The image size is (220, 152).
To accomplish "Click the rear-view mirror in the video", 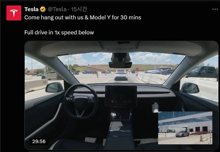I will click(120, 64).
